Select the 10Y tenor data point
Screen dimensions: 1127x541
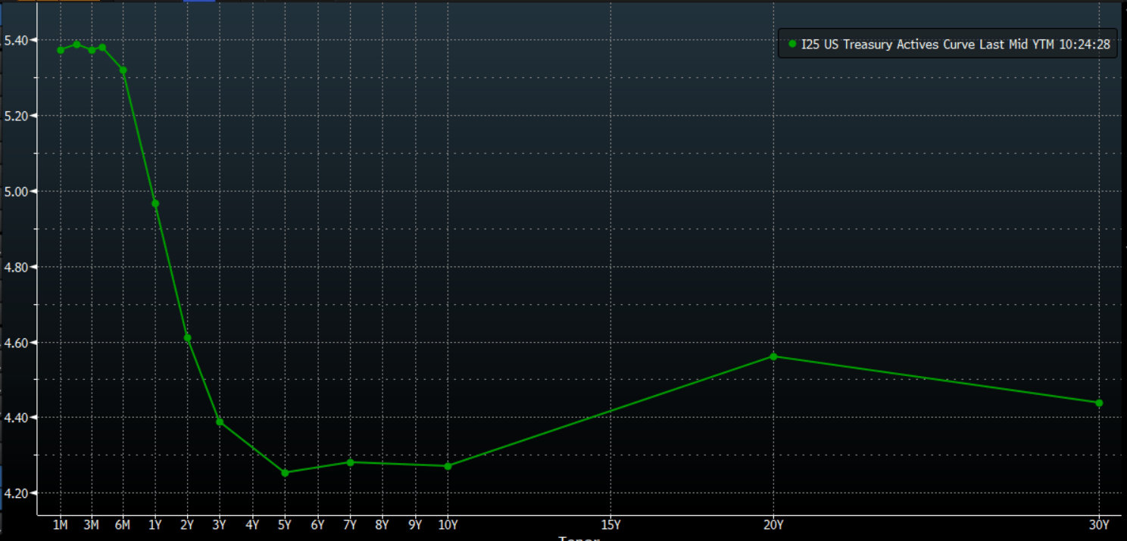[x=448, y=467]
